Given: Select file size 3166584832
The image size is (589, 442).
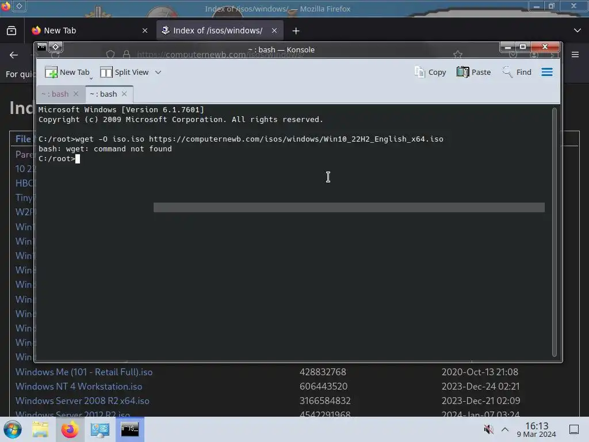Looking at the screenshot, I should tap(325, 401).
